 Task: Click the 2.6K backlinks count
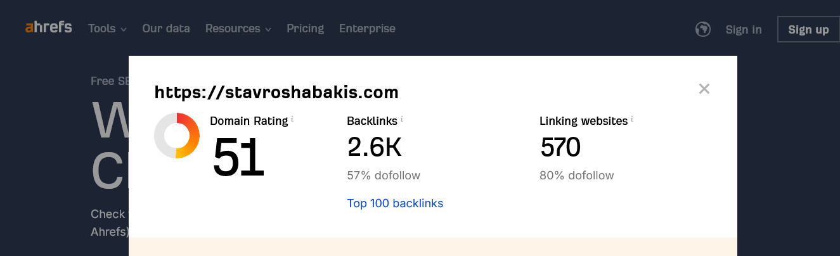(x=374, y=148)
